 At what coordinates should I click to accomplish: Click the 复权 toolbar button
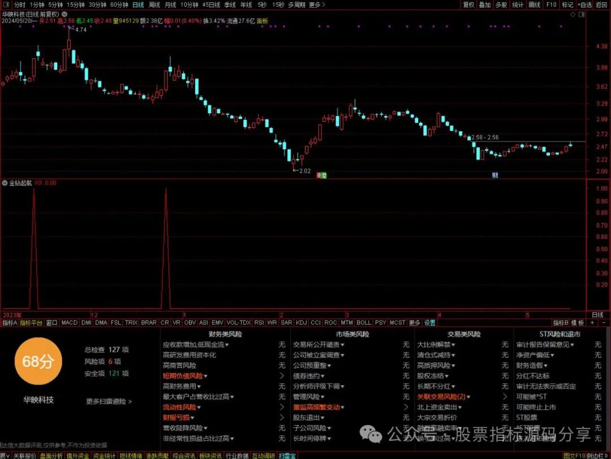point(469,5)
